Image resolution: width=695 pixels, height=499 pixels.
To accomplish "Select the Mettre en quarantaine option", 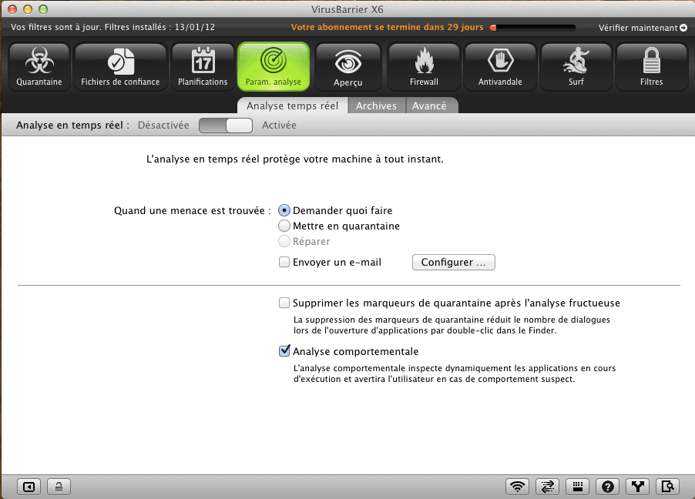I will coord(285,226).
